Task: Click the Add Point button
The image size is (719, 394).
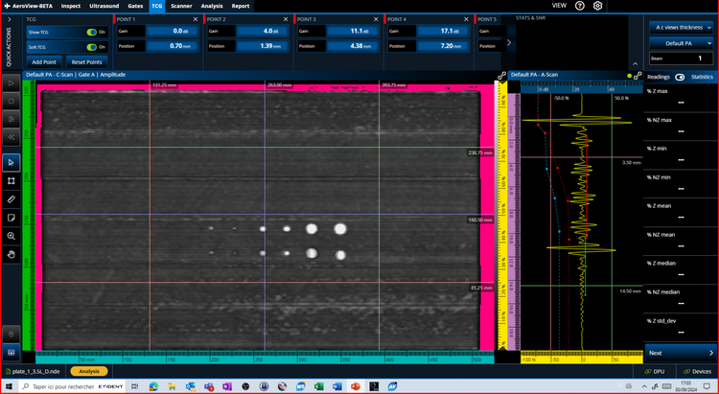Action: (x=44, y=61)
